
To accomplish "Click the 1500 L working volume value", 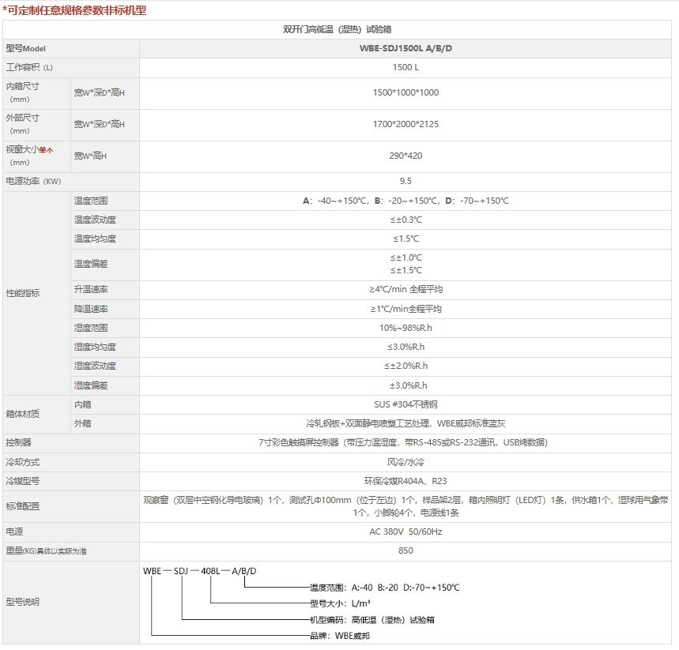I will pyautogui.click(x=406, y=68).
